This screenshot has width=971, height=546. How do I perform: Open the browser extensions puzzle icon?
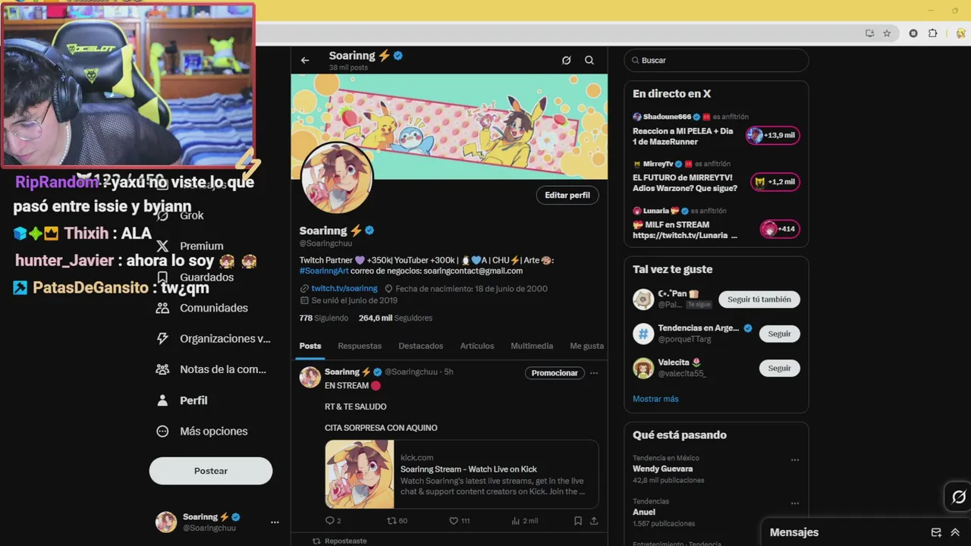[x=933, y=33]
